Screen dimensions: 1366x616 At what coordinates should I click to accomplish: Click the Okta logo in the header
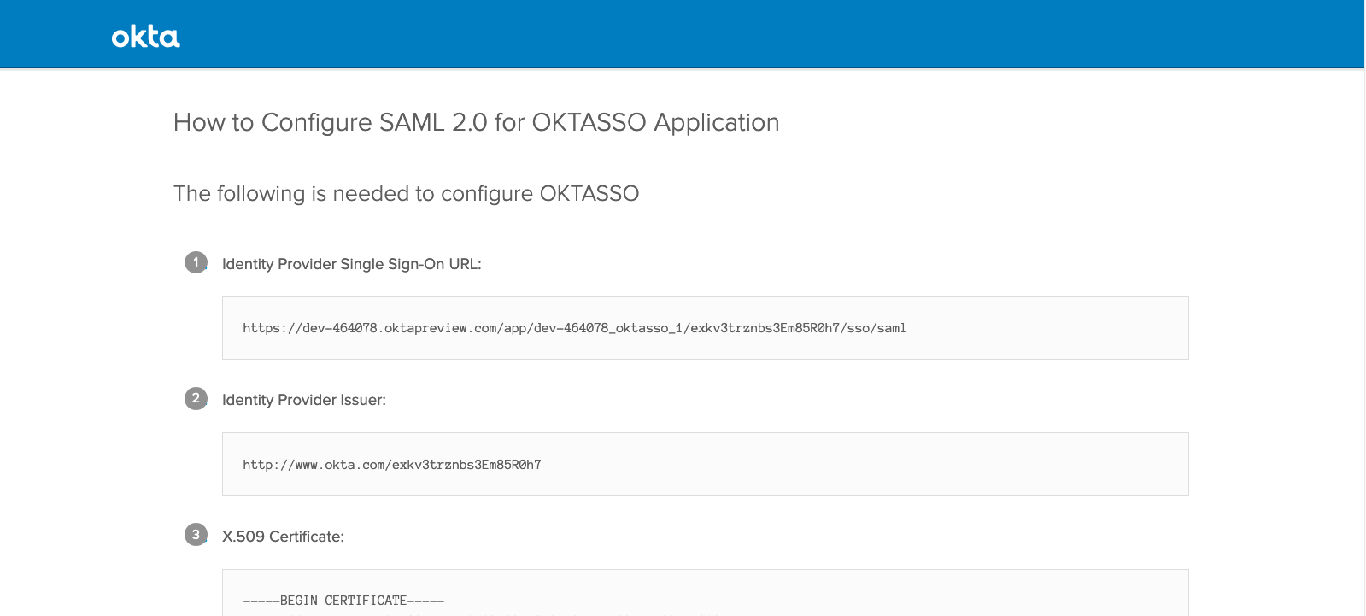145,37
